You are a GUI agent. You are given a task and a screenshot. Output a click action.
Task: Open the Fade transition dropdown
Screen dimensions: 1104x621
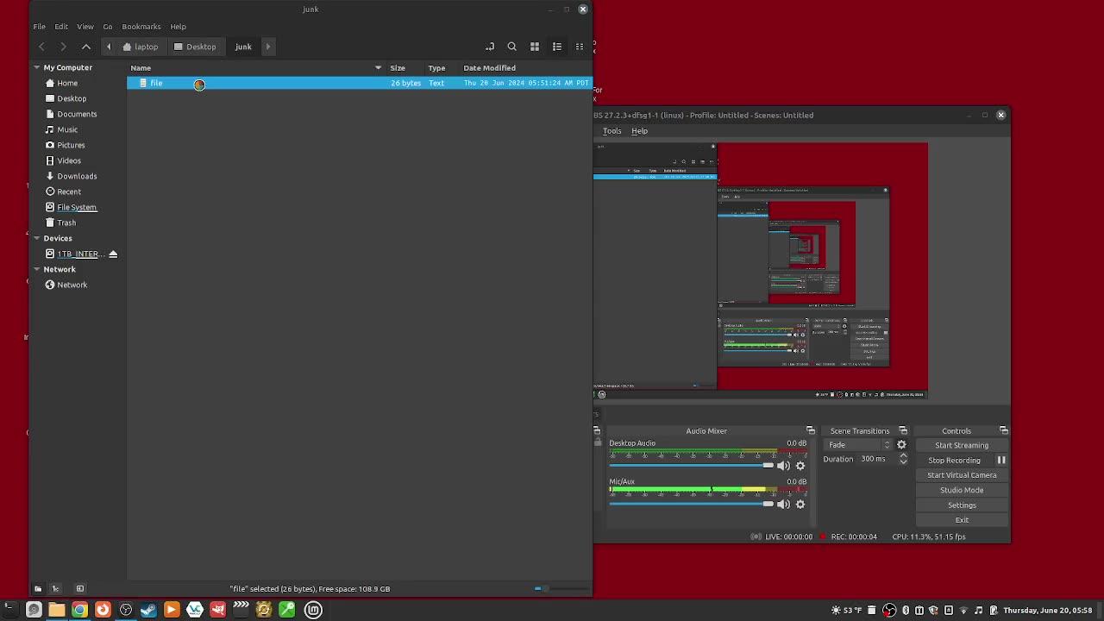(x=857, y=445)
